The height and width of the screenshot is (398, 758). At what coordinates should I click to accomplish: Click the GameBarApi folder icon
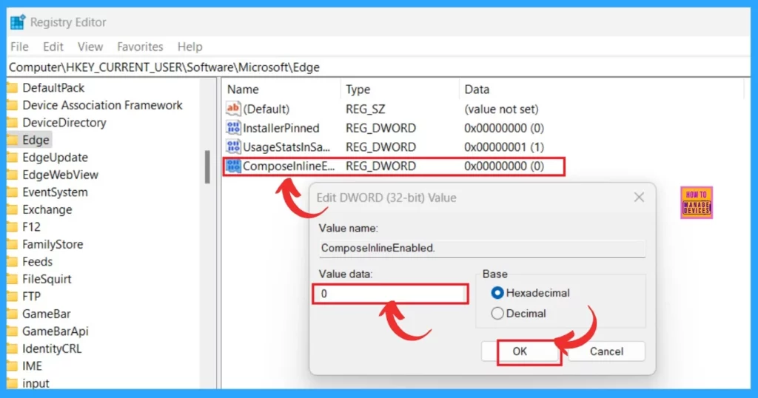point(12,331)
